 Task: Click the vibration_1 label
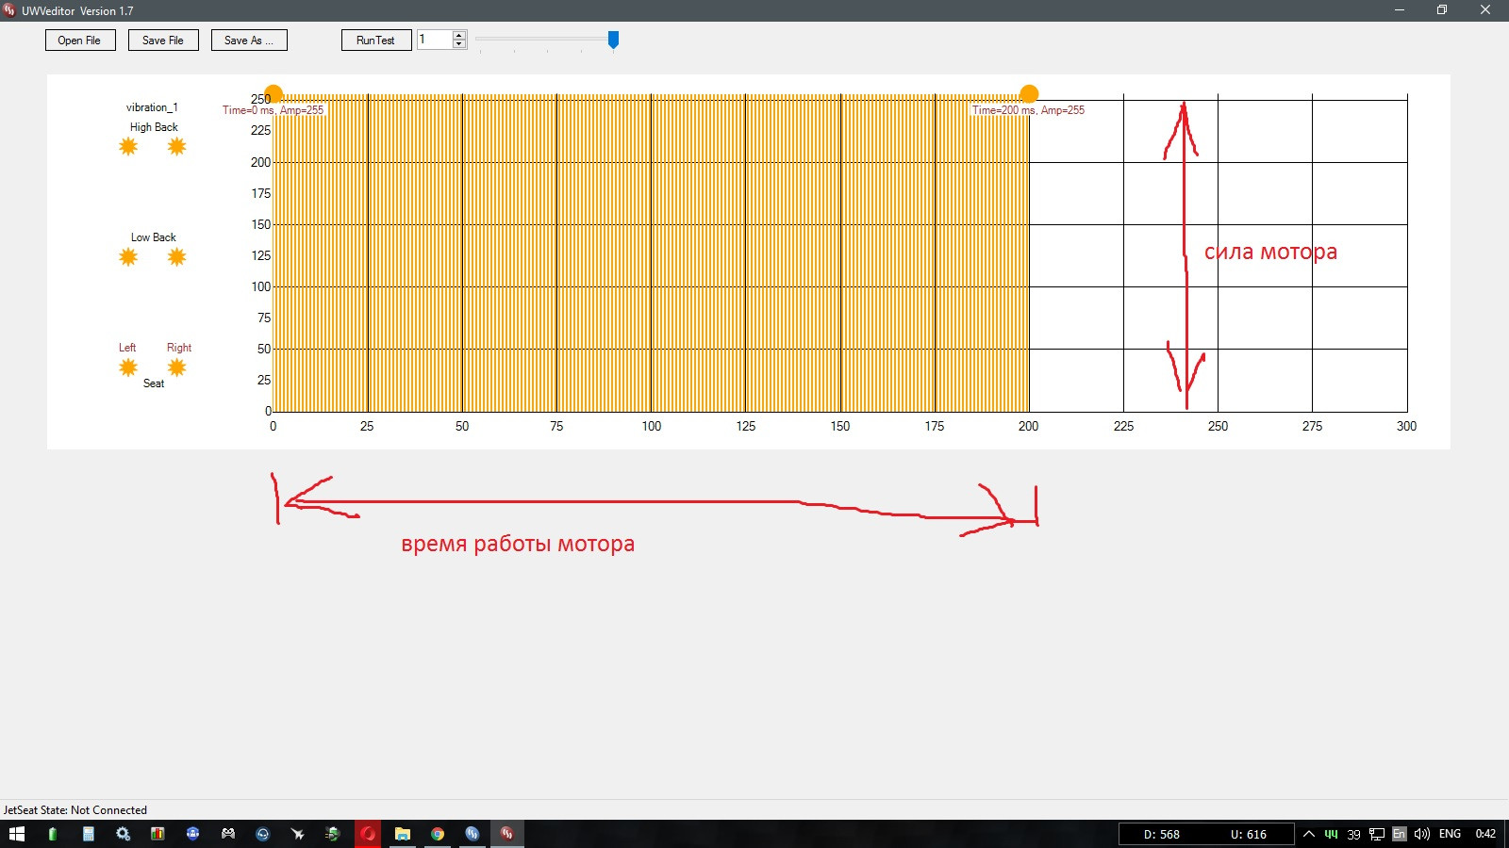(x=152, y=107)
